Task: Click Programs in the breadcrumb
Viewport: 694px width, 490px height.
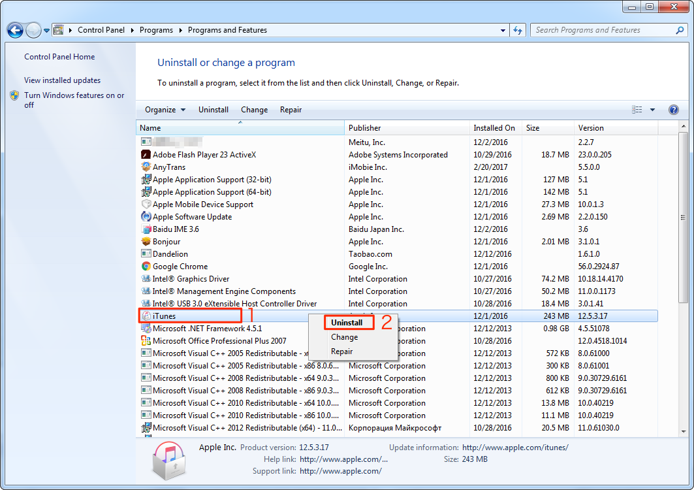Action: click(156, 30)
